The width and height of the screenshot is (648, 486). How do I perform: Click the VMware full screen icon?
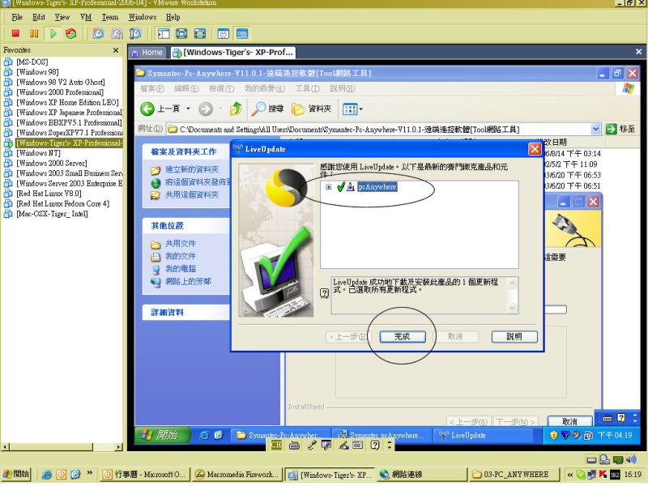[181, 33]
